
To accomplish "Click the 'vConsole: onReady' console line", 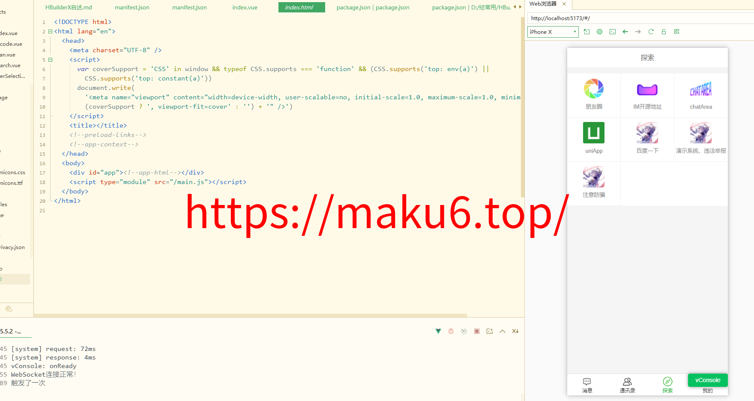I will tap(44, 366).
